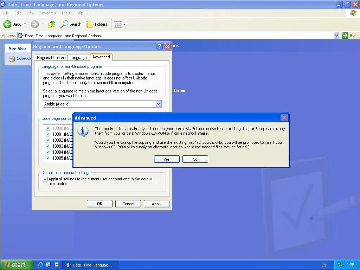This screenshot has height=270, width=360.
Task: Open the Tools menu
Action: pyautogui.click(x=66, y=13)
